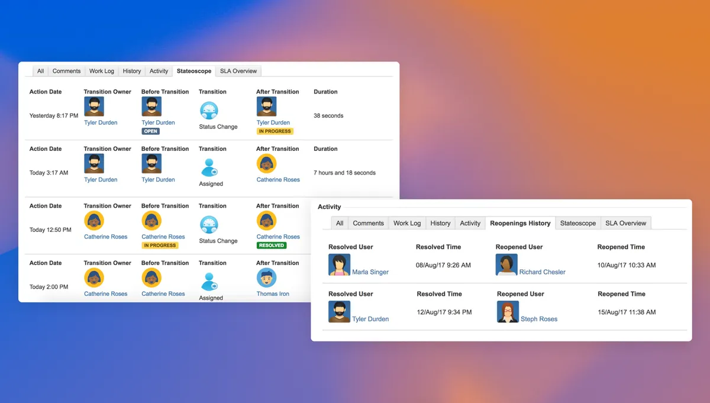Screen dimensions: 710x403
Task: Select resolved time "08/Aug/17 9:26 AM"
Action: 443,265
